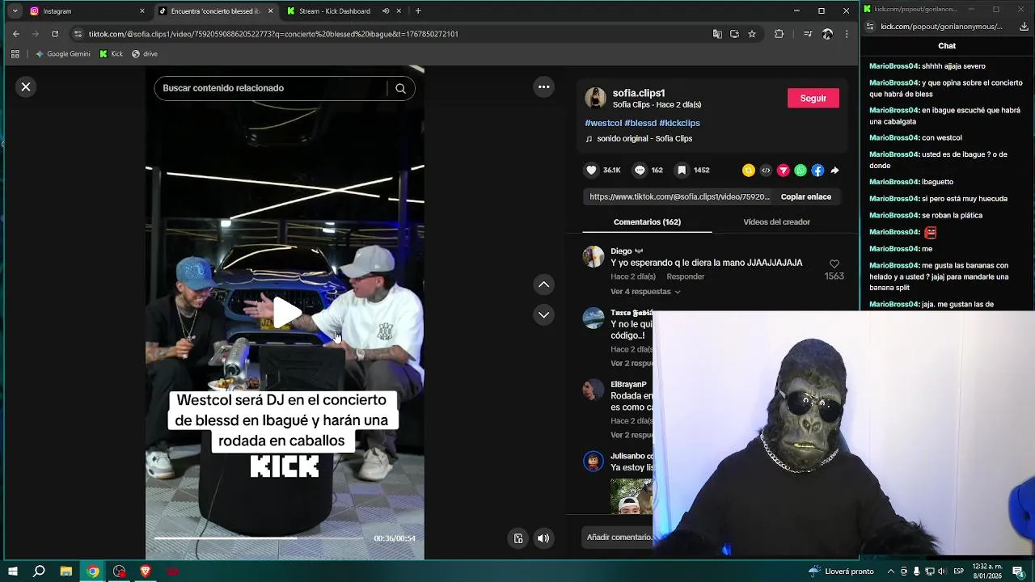Close the TikTok video viewer with X
Image resolution: width=1035 pixels, height=582 pixels.
[x=26, y=86]
